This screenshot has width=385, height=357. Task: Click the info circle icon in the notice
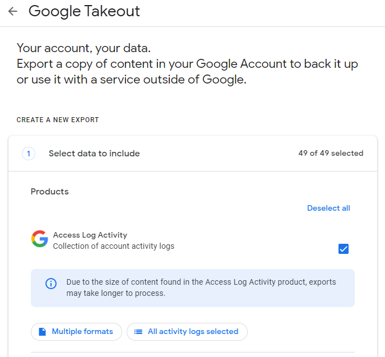(x=51, y=284)
